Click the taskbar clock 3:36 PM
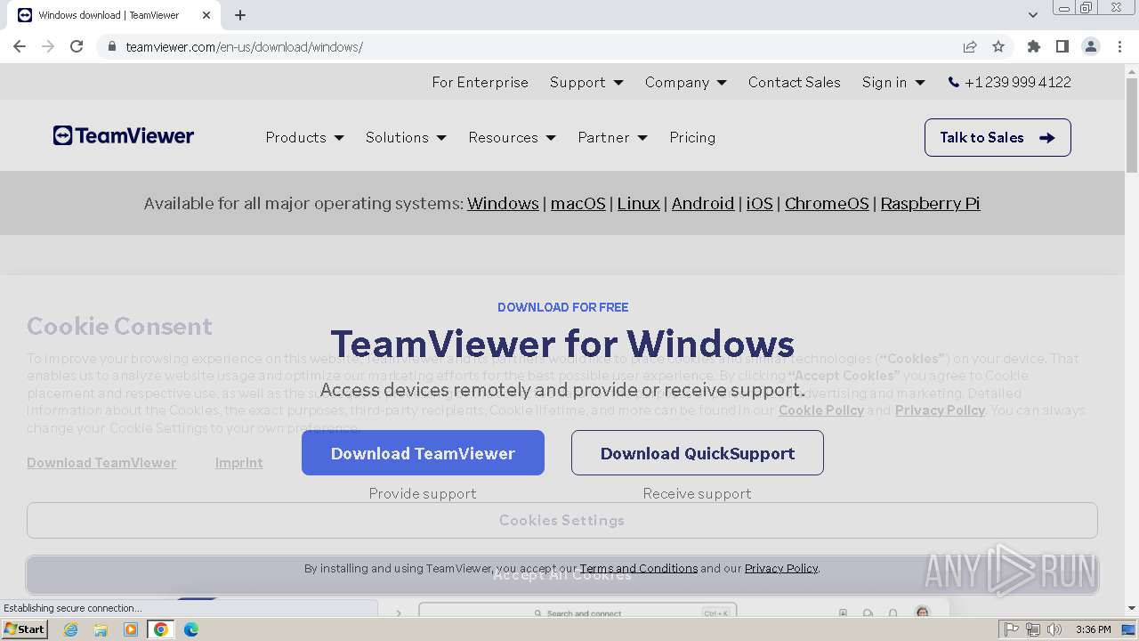The width and height of the screenshot is (1139, 641). coord(1093,629)
